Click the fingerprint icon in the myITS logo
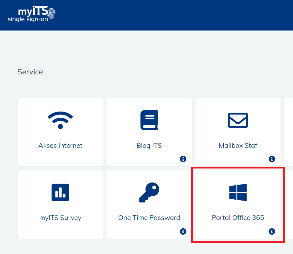The width and height of the screenshot is (293, 254). tap(51, 13)
